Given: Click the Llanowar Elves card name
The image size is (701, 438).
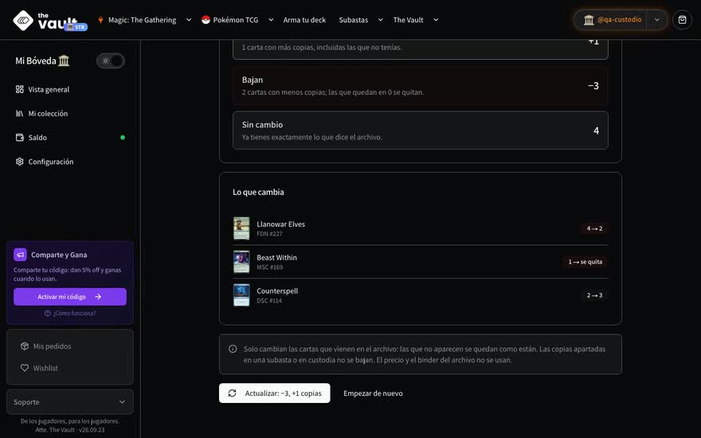Looking at the screenshot, I should coord(280,224).
